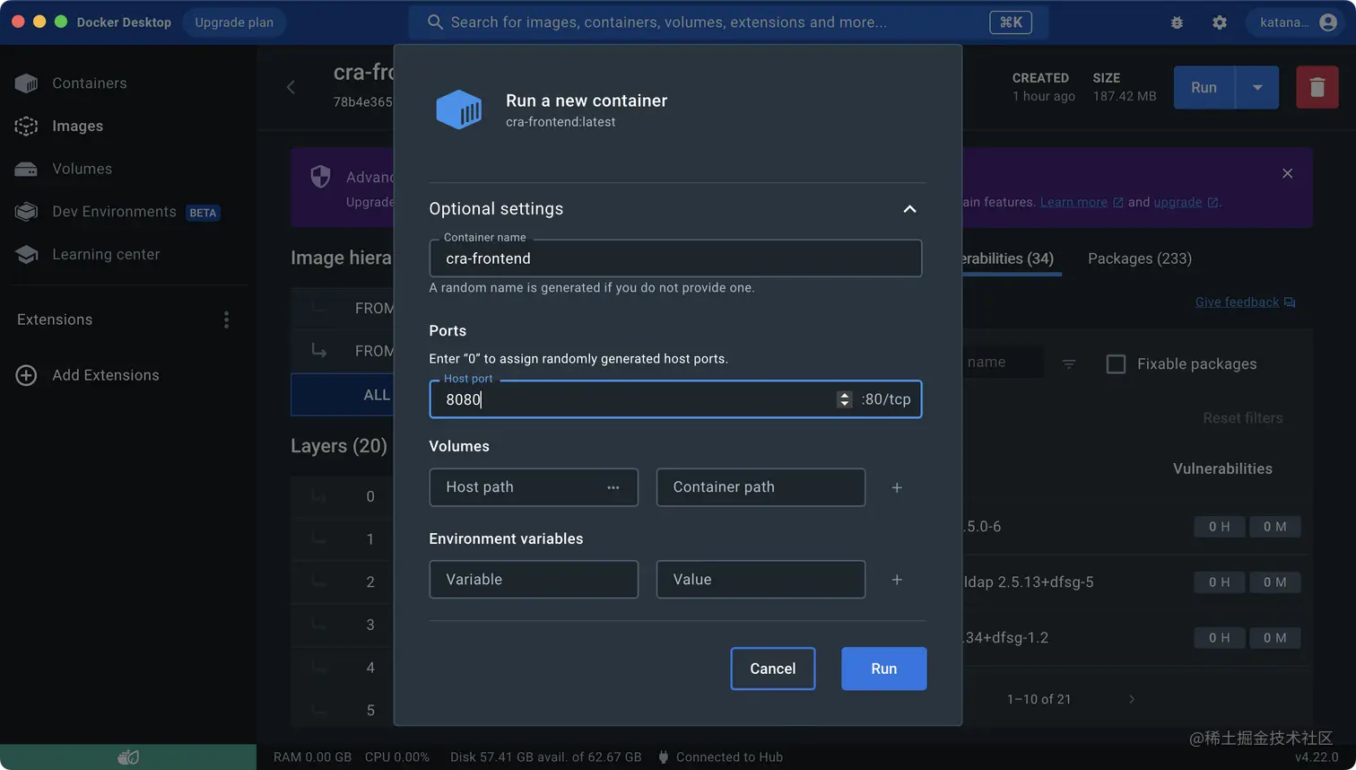Open the Volumes sidebar section
This screenshot has height=770, width=1356.
tap(82, 169)
